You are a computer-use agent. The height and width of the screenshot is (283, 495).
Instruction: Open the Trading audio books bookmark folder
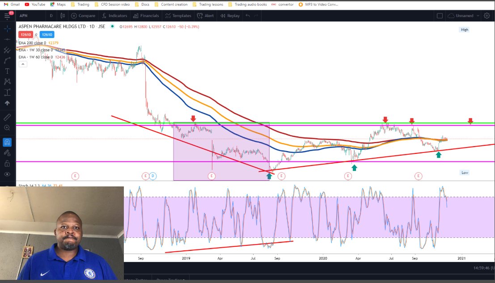click(247, 4)
